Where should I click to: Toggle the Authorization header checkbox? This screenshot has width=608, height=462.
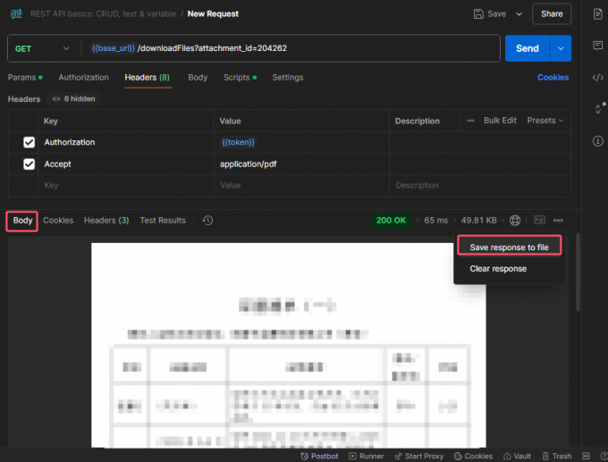pos(30,142)
